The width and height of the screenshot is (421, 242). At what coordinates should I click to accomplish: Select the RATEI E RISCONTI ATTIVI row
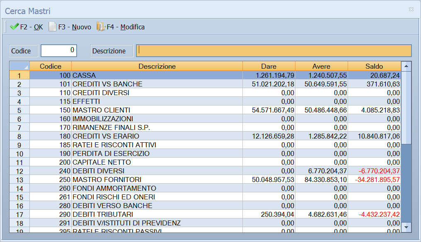click(x=205, y=145)
